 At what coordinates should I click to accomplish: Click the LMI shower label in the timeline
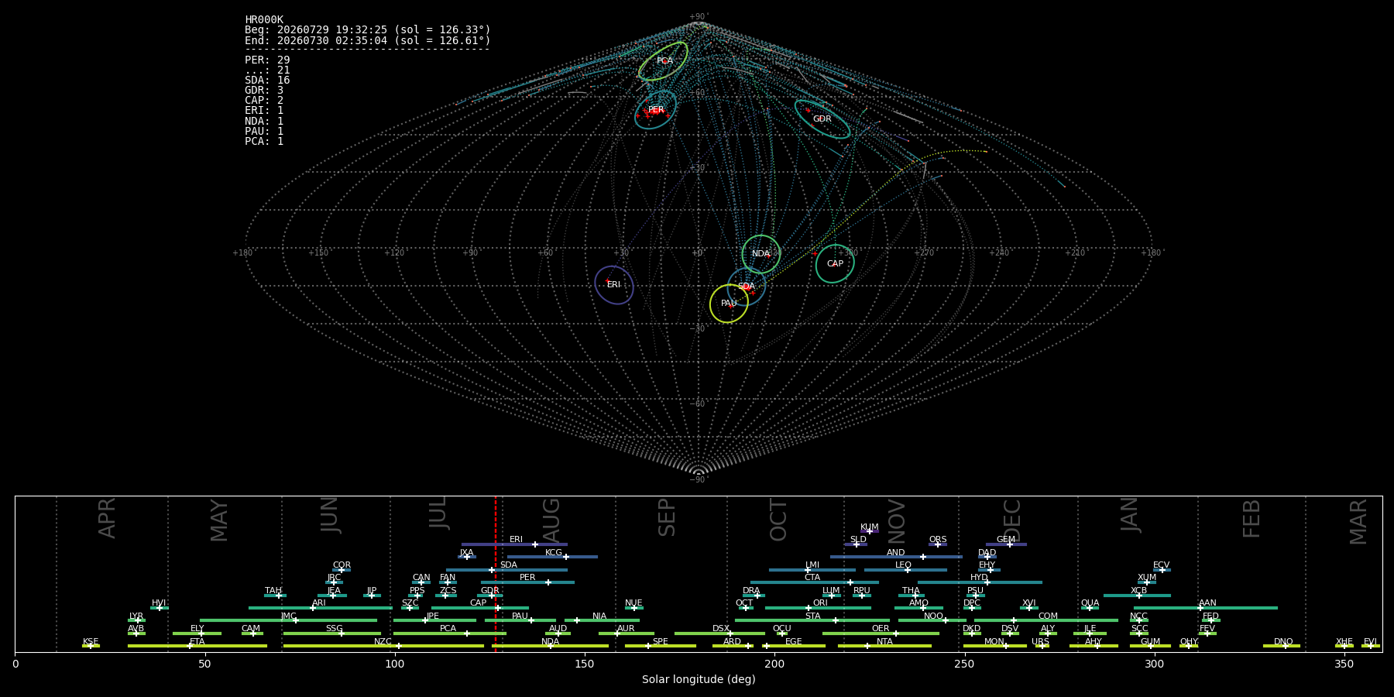812,565
